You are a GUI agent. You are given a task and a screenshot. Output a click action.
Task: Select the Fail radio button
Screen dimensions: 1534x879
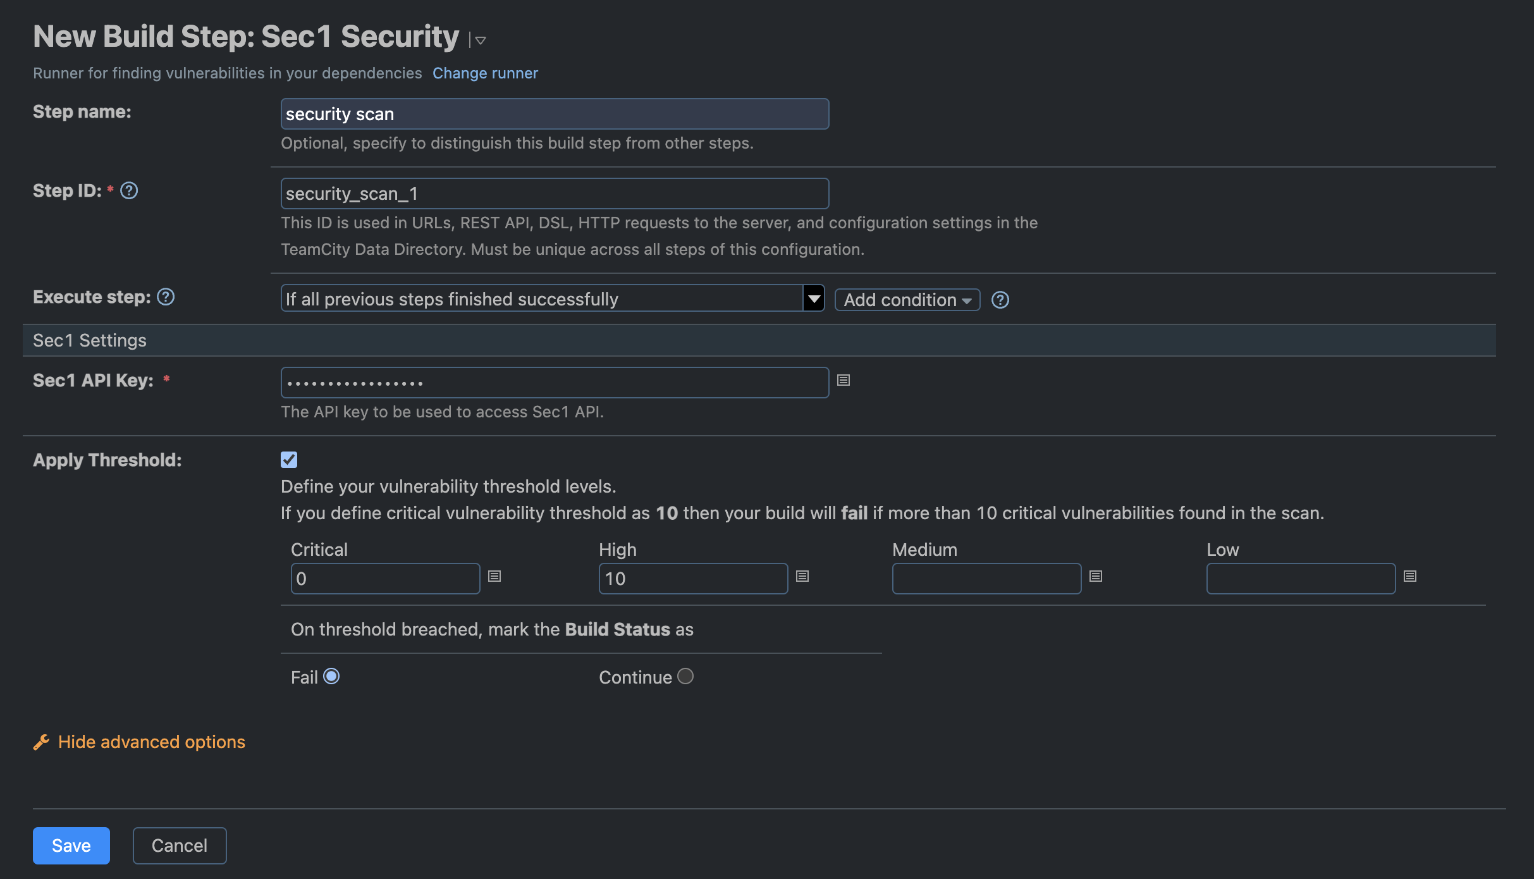[x=331, y=677]
